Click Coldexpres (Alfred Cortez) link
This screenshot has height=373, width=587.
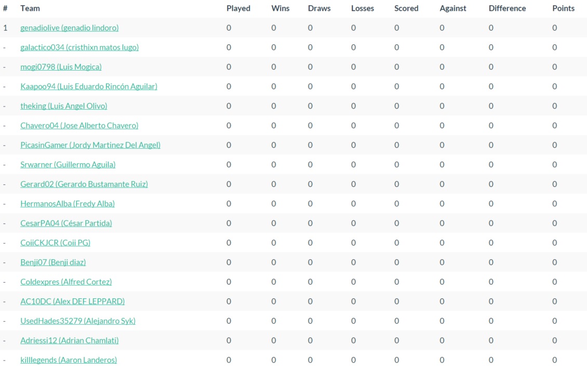66,282
